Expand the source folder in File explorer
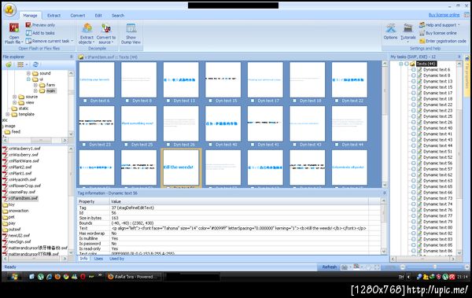The width and height of the screenshot is (472, 298). point(15,97)
